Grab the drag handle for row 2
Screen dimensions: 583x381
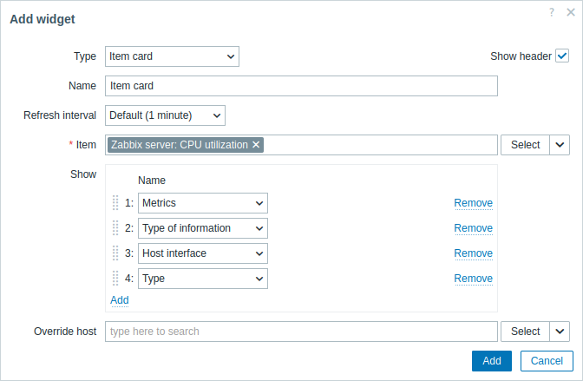[115, 228]
